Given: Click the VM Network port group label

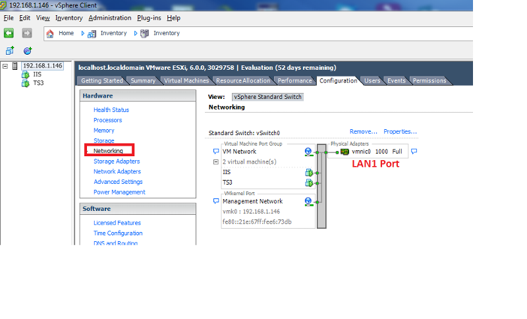Looking at the screenshot, I should [x=239, y=152].
